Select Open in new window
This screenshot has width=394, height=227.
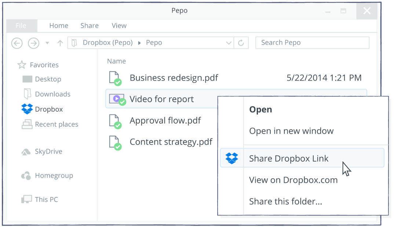click(x=291, y=131)
